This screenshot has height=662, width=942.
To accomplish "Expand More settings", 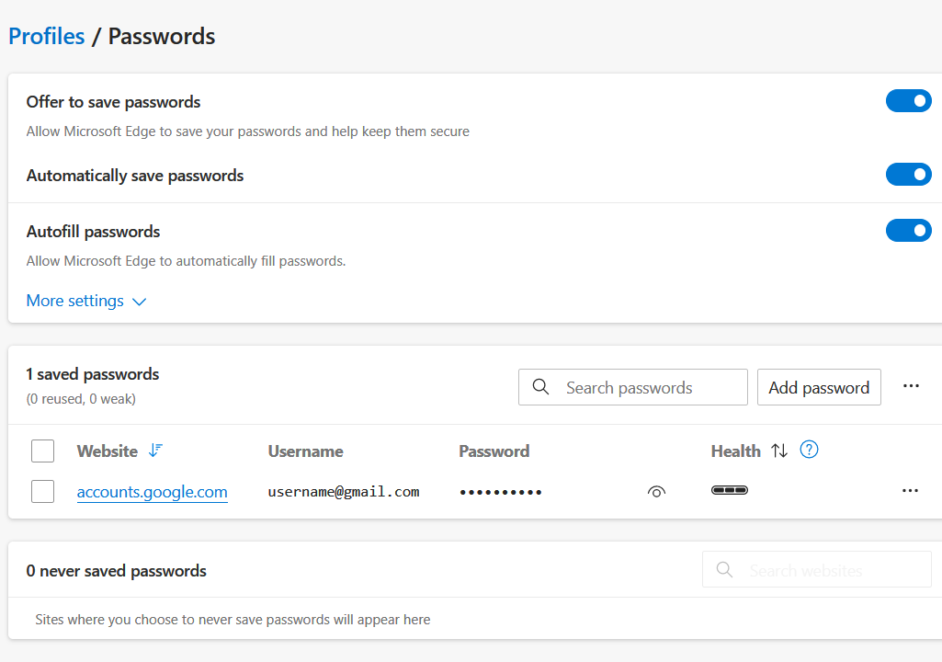I will click(x=86, y=301).
